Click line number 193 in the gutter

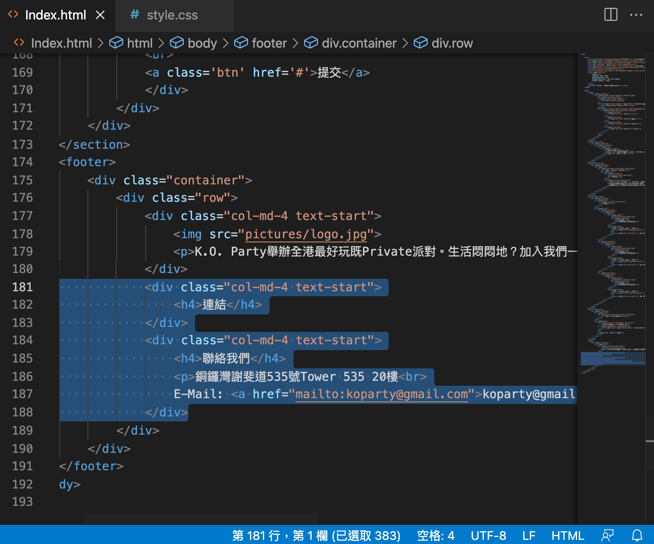tap(22, 502)
